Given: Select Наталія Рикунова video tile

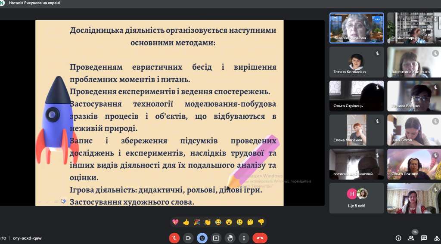Looking at the screenshot, I should click(357, 28).
